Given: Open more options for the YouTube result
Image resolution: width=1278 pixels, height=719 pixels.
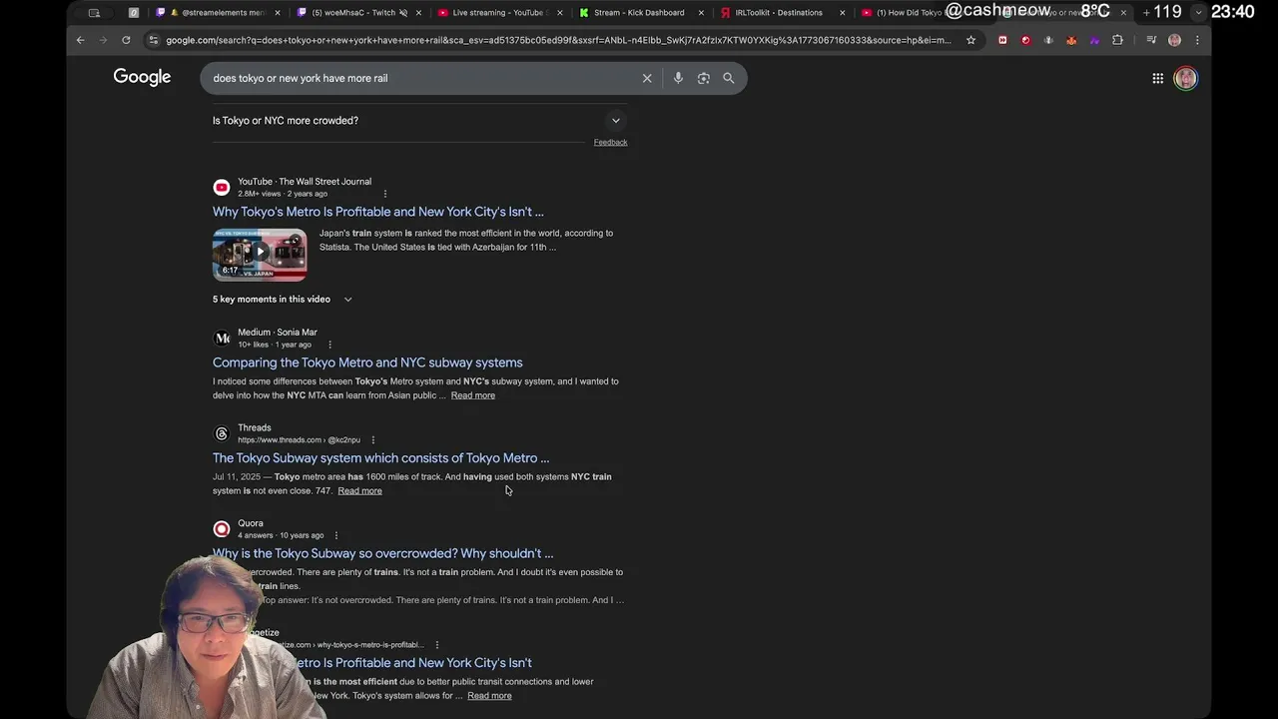Looking at the screenshot, I should tap(384, 194).
